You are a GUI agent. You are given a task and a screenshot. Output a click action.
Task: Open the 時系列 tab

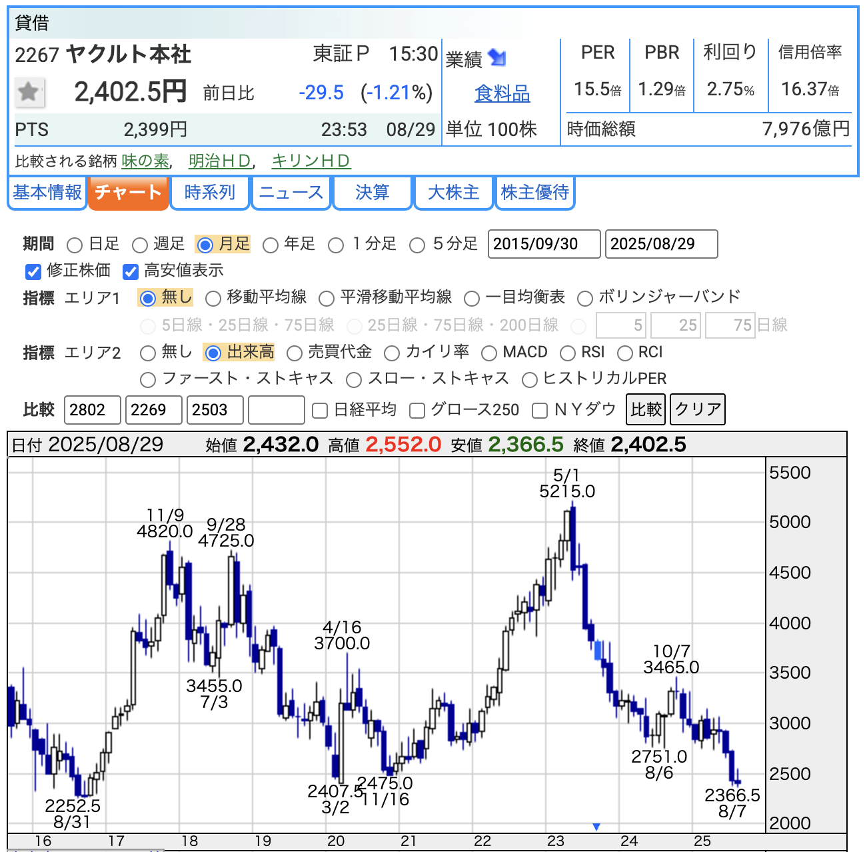[x=210, y=193]
